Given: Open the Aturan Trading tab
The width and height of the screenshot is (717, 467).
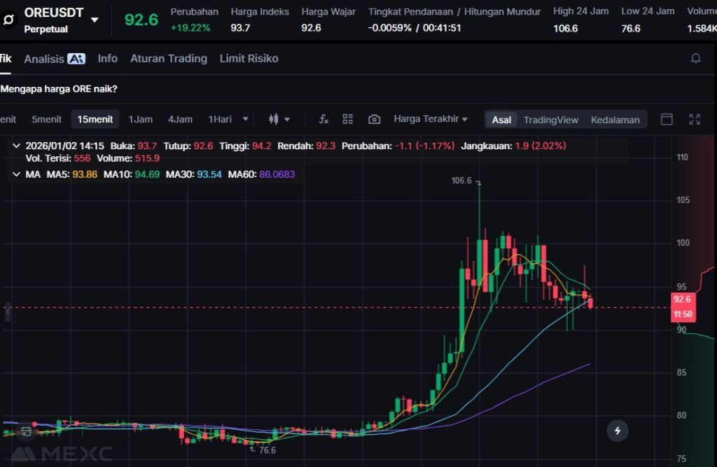Looking at the screenshot, I should (x=169, y=59).
